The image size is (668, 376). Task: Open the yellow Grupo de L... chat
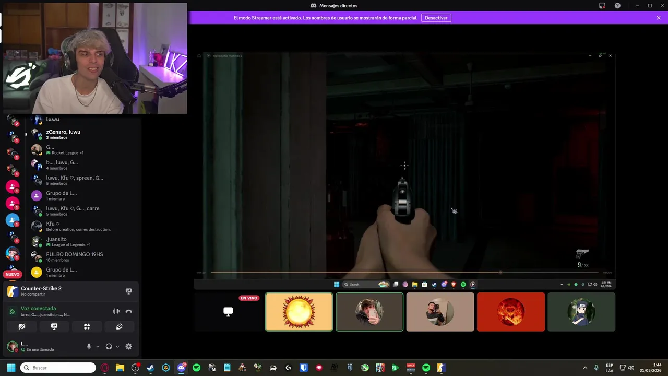point(83,272)
